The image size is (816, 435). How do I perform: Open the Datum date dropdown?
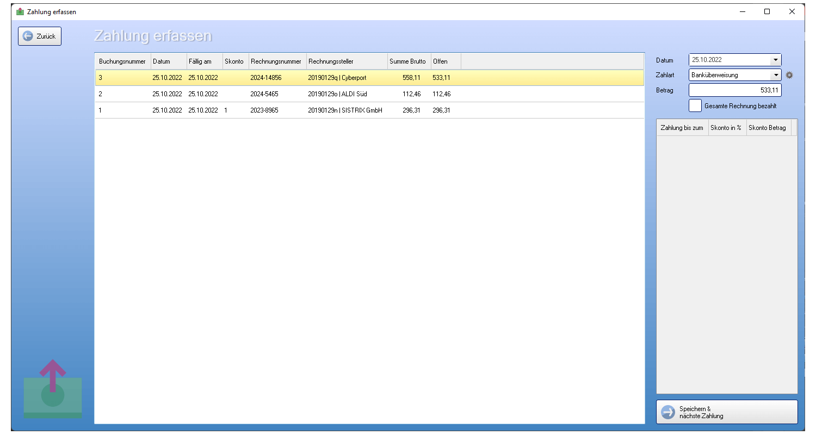(776, 60)
